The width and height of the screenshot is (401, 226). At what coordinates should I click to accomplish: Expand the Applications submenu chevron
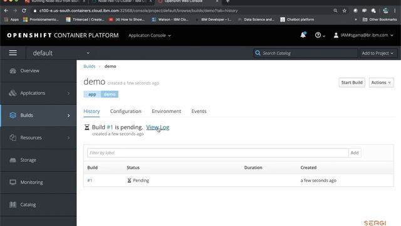(x=68, y=94)
